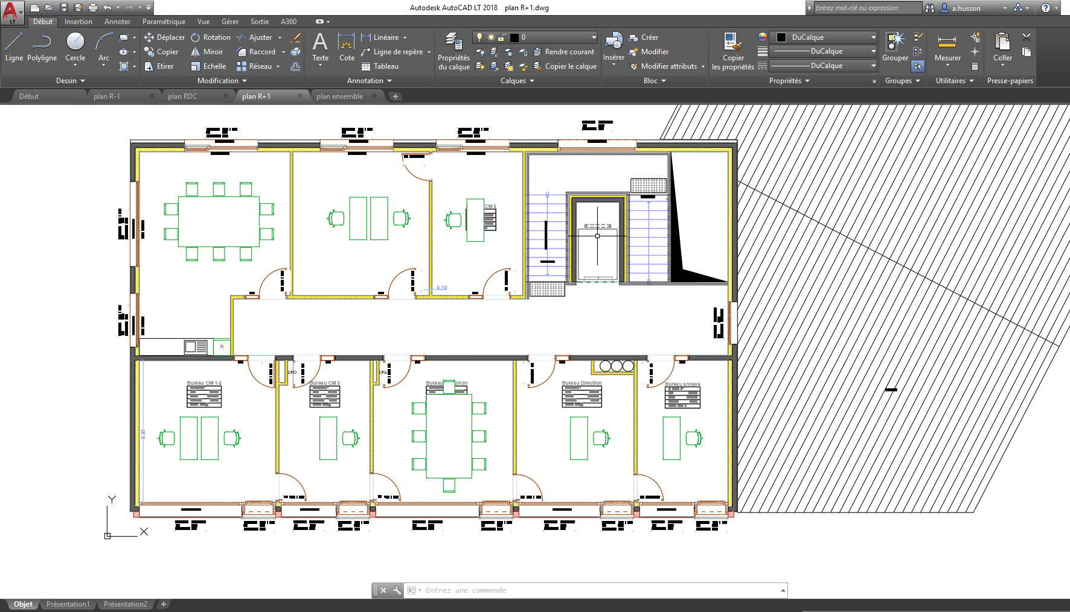Screen dimensions: 1070x612
Task: Click the Tableau tool
Action: 380,66
